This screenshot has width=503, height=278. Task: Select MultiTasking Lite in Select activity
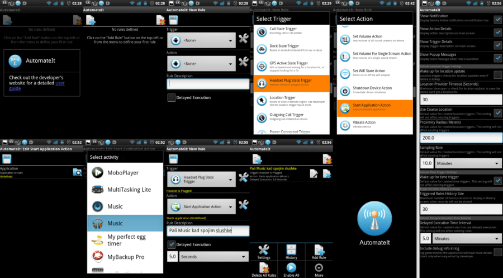(x=125, y=190)
